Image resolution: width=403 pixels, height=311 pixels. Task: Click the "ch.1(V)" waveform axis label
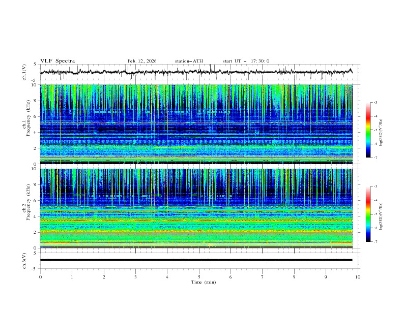(x=24, y=72)
